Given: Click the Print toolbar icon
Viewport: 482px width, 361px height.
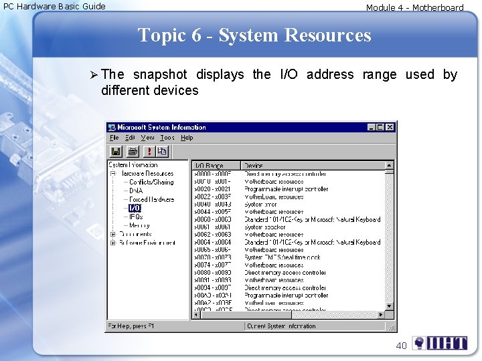Looking at the screenshot, I should [133, 151].
